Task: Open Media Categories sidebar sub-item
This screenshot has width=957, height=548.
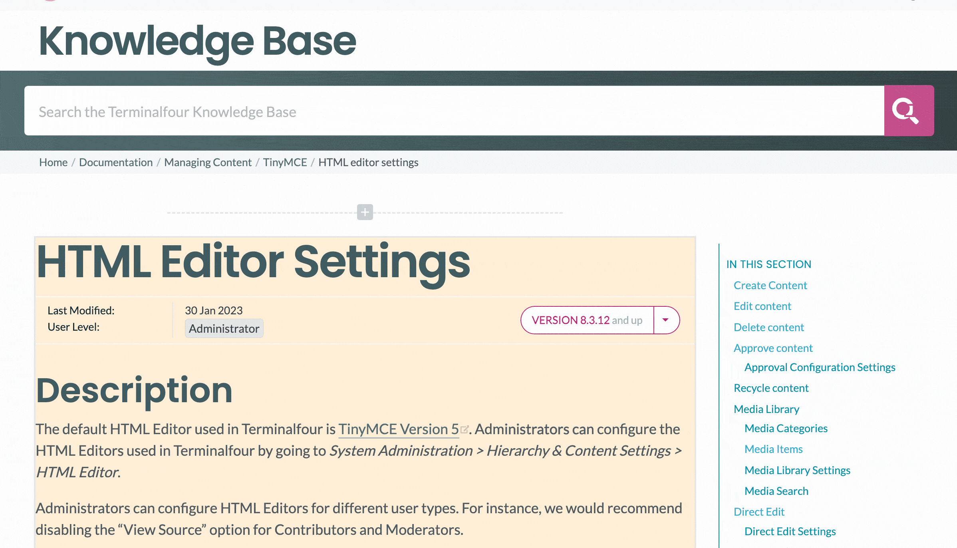Action: tap(786, 428)
